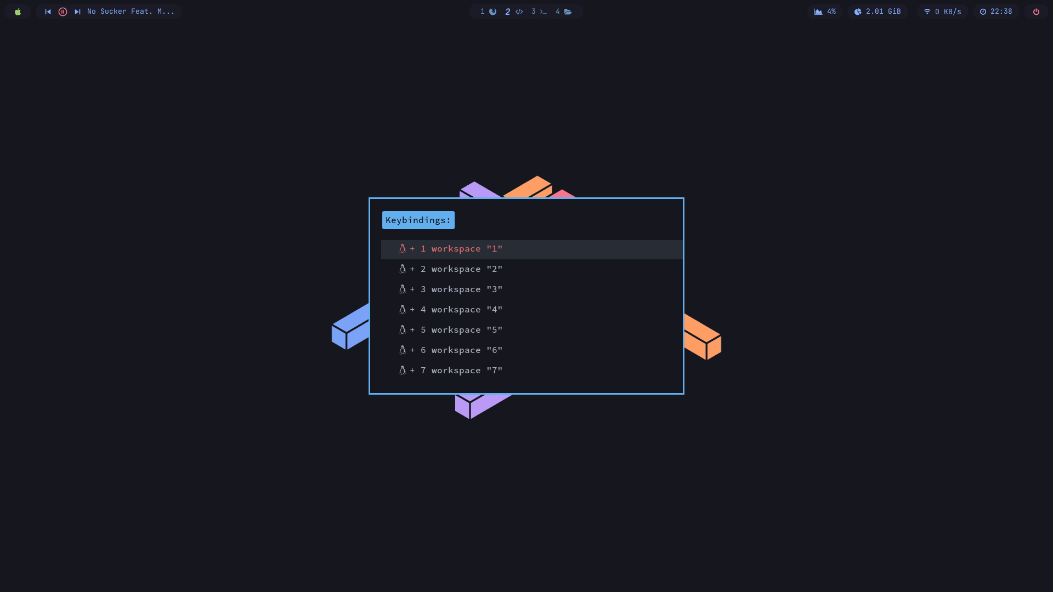Select the workspace "7" keybinding entry
Viewport: 1053px width, 592px height.
click(x=450, y=370)
